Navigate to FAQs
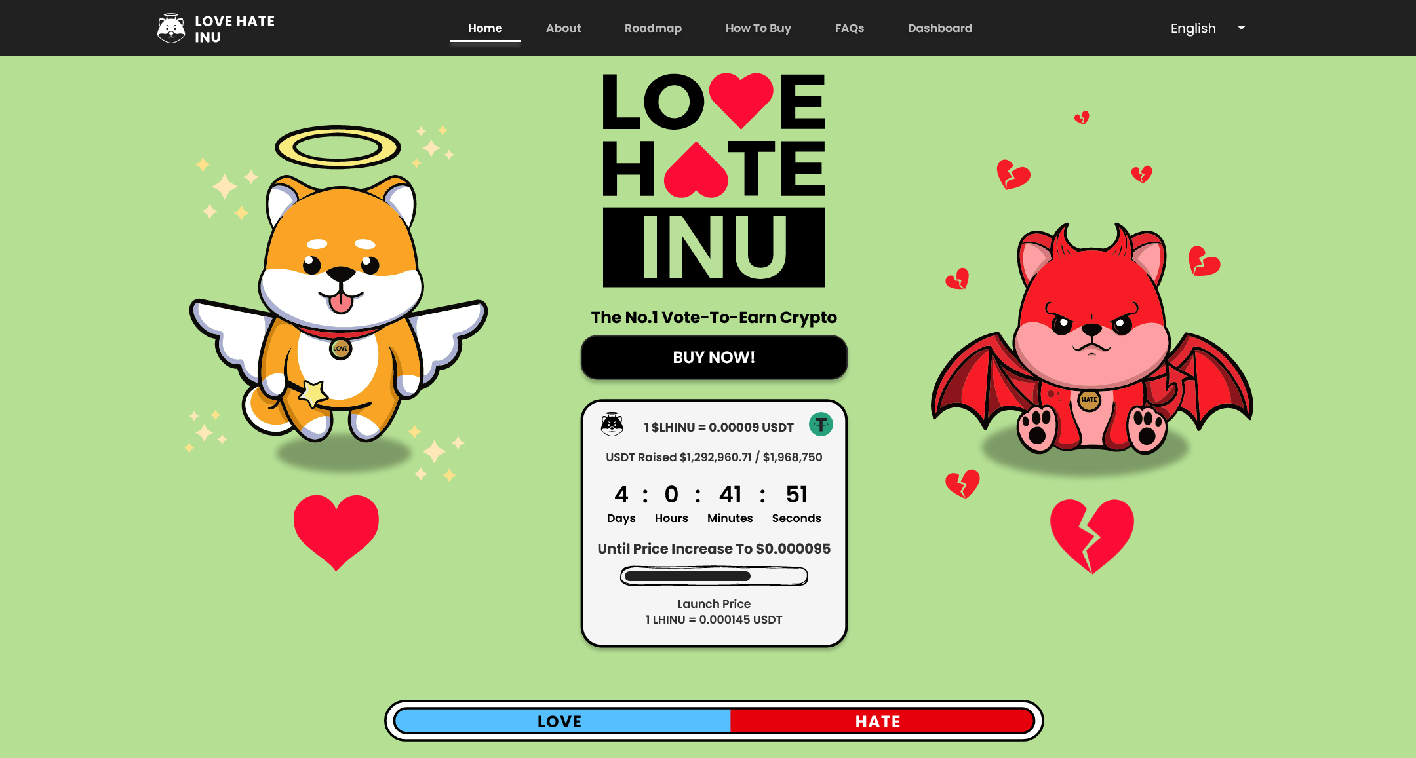Image resolution: width=1416 pixels, height=758 pixels. click(849, 28)
